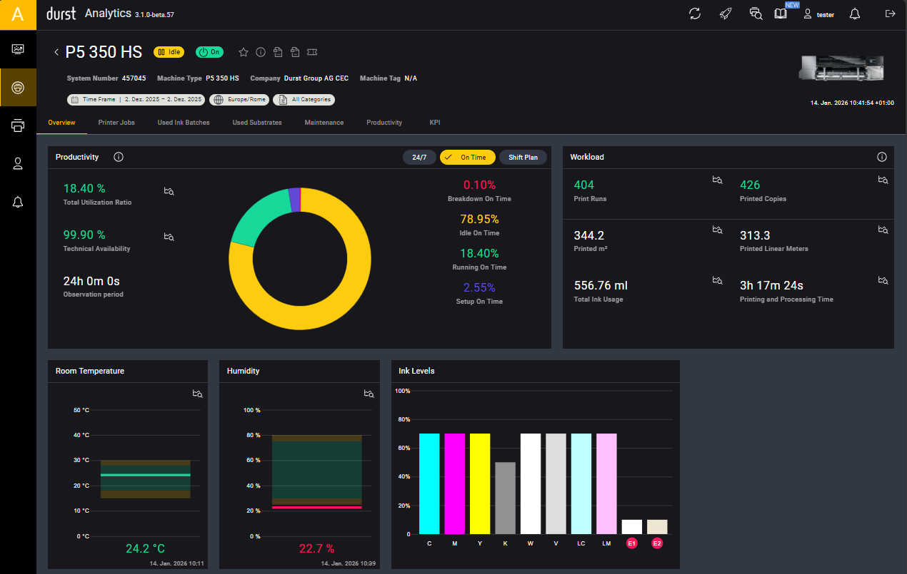Mark P5 350 HS as favorite with star

243,52
